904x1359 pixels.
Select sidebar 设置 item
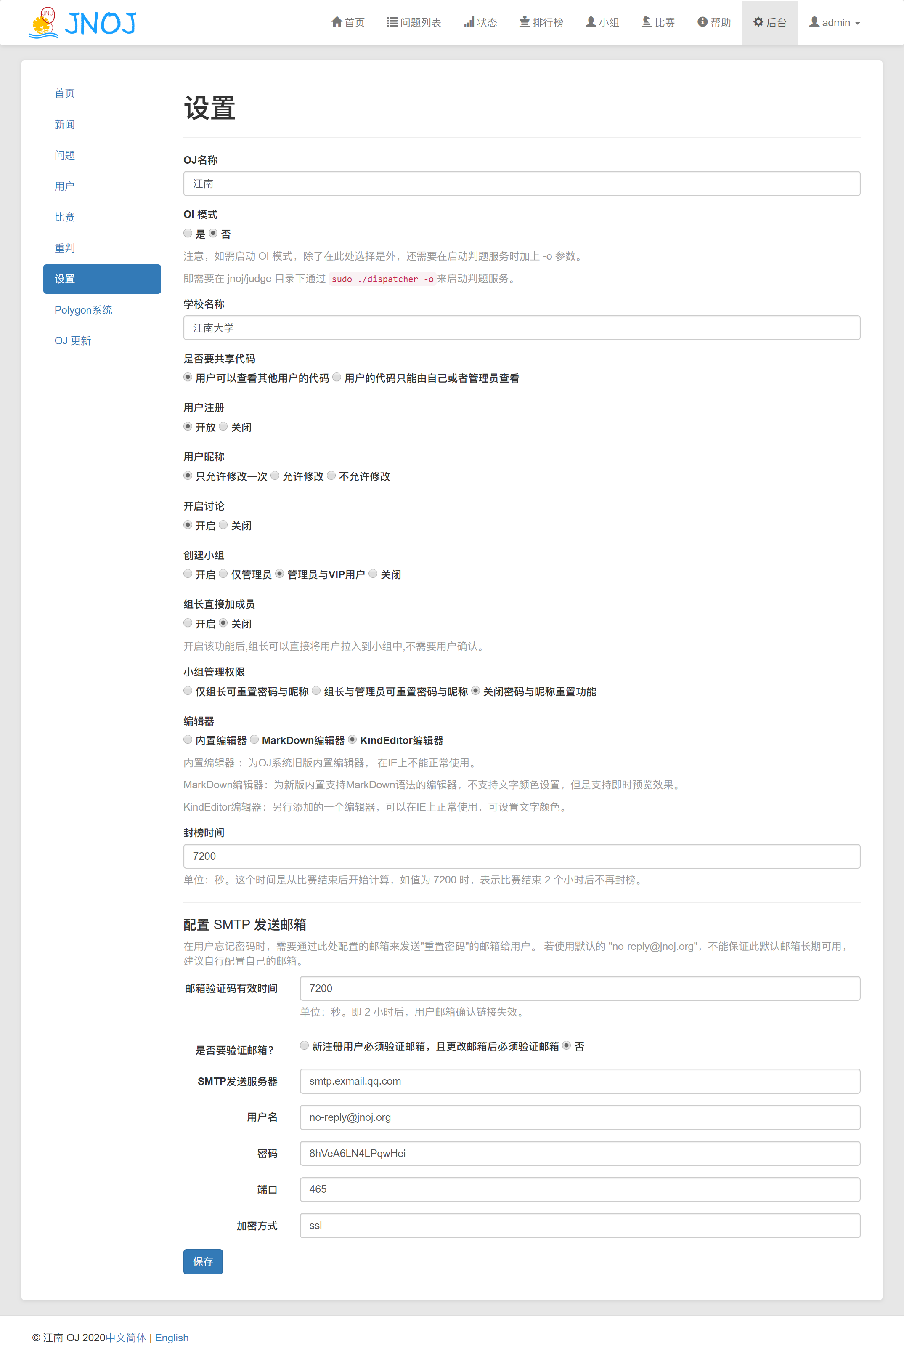tap(102, 279)
